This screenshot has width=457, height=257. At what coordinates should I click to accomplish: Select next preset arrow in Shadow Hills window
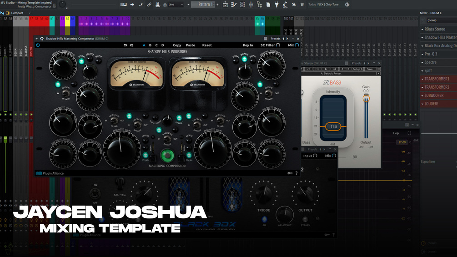pyautogui.click(x=287, y=39)
